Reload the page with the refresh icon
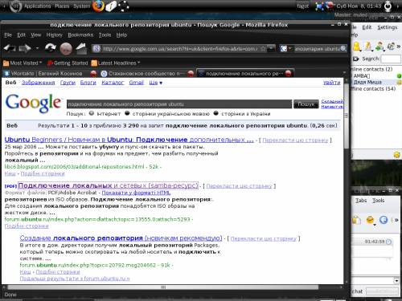 click(50, 48)
